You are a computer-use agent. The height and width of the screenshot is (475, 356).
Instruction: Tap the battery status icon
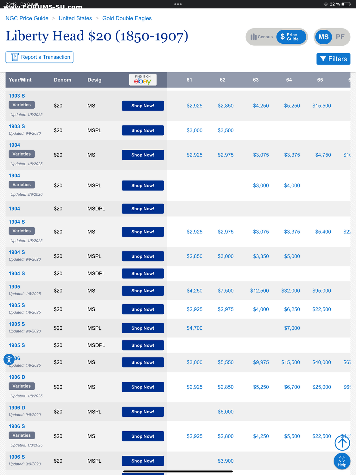346,4
